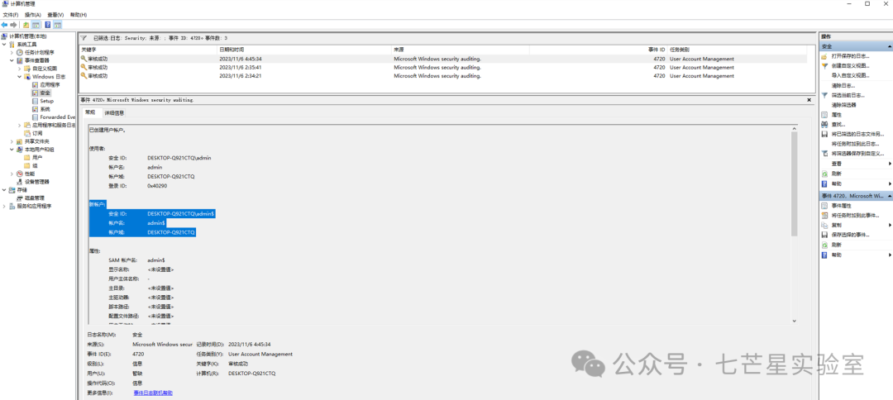Viewport: 893px width, 400px height.
Task: Select the 任务计划程序 tree icon
Action: (x=19, y=52)
